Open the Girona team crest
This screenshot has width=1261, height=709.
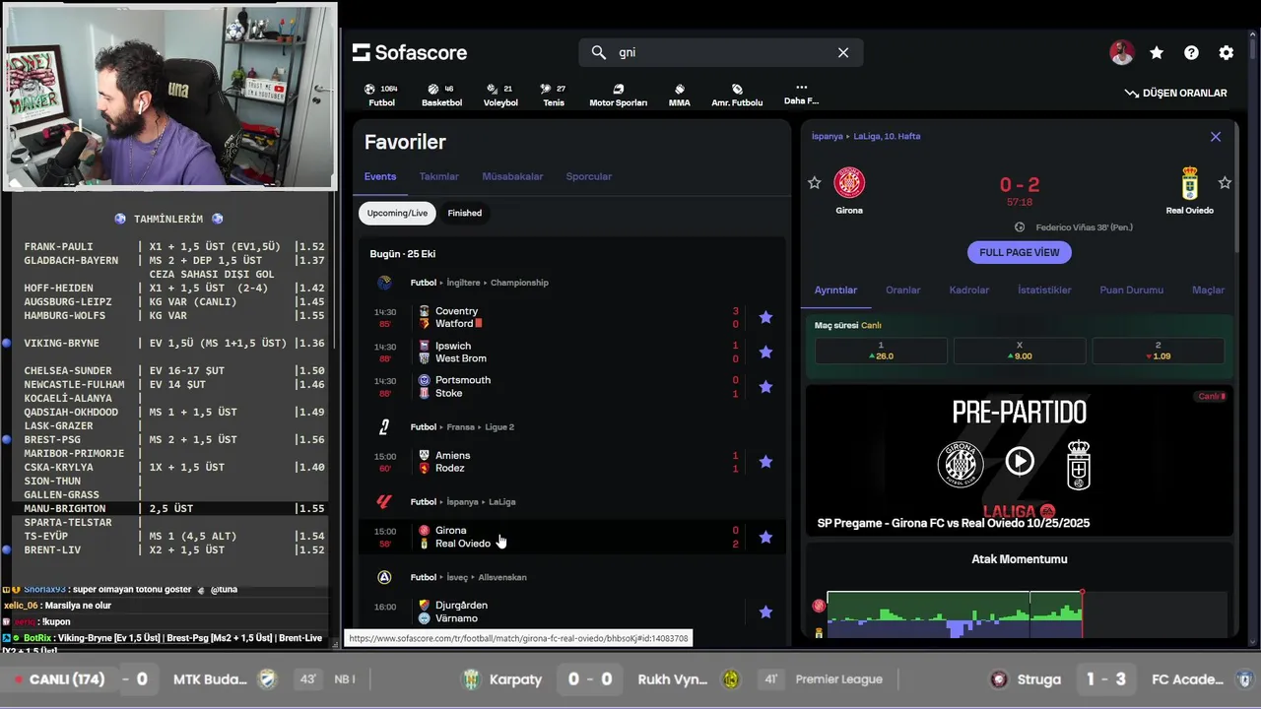(849, 183)
